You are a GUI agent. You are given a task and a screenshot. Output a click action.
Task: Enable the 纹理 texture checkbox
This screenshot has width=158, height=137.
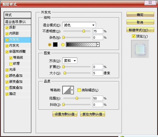[x=11, y=64]
